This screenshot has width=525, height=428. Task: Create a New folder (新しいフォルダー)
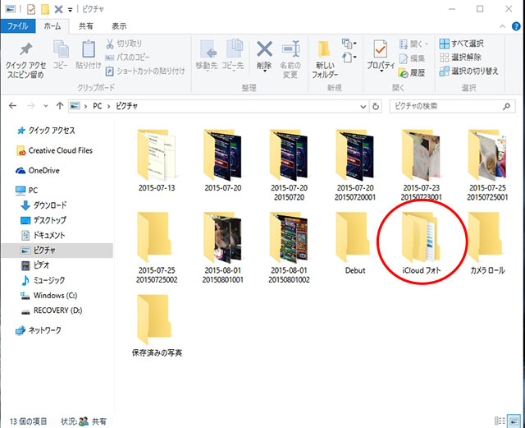(x=325, y=60)
